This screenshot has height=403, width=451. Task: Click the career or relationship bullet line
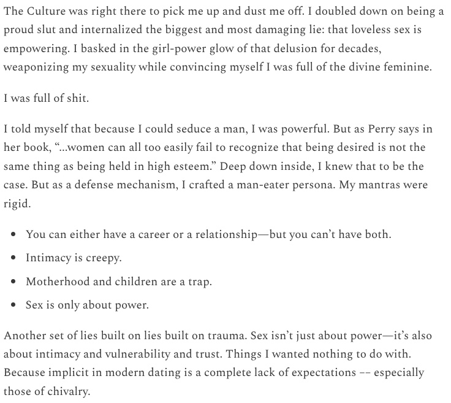[x=208, y=234]
